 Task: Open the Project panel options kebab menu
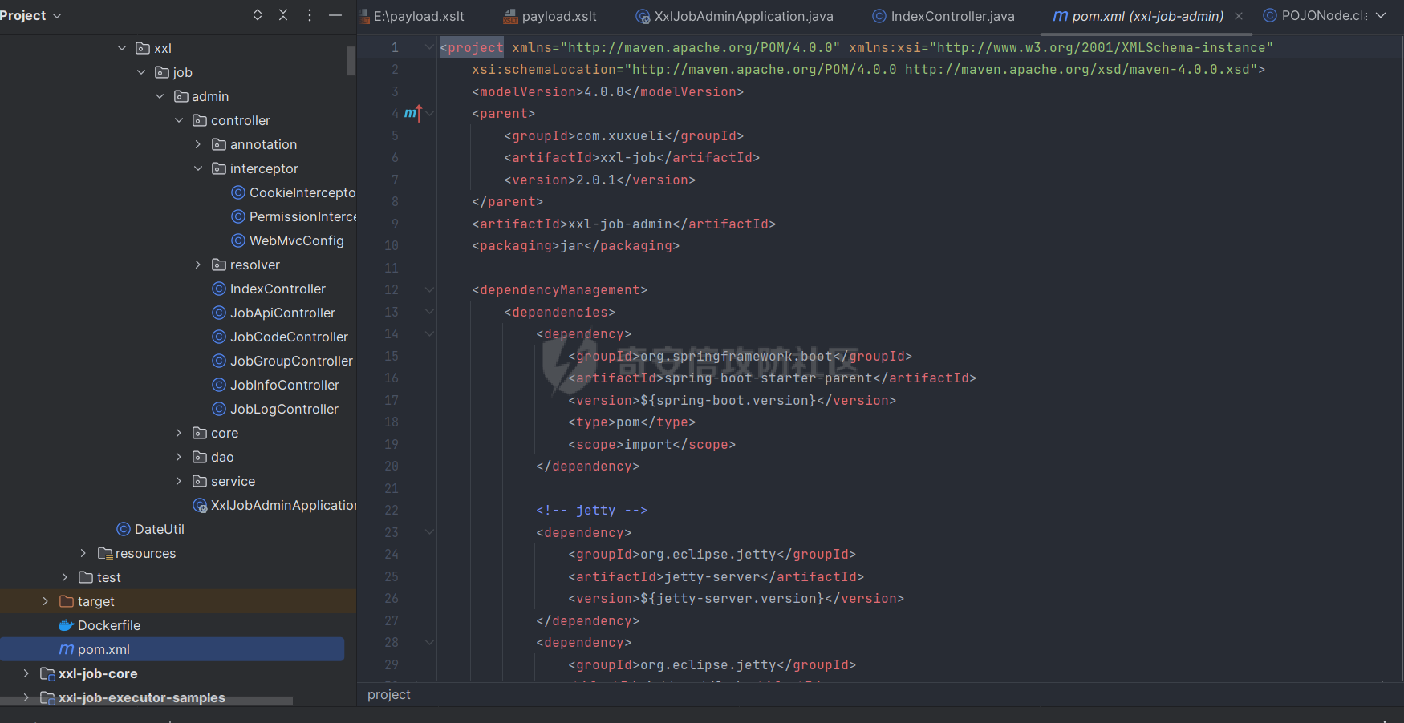point(309,14)
